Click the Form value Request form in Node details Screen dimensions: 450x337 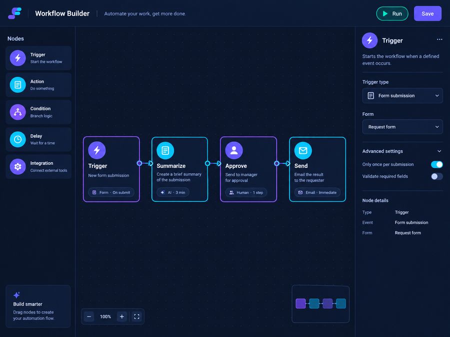coord(408,233)
